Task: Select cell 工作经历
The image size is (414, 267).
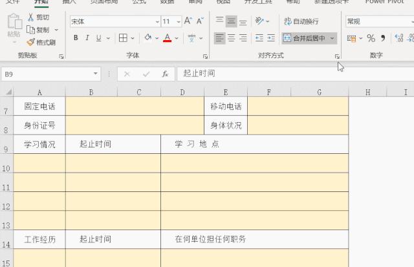Action: 39,239
